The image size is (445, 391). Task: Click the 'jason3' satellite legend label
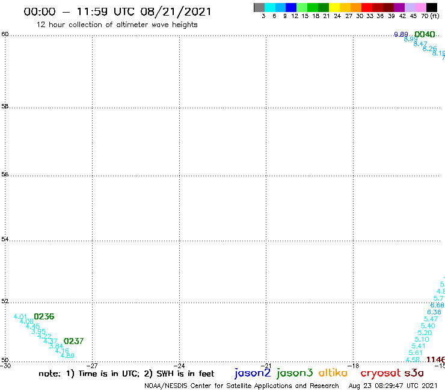[x=295, y=373]
